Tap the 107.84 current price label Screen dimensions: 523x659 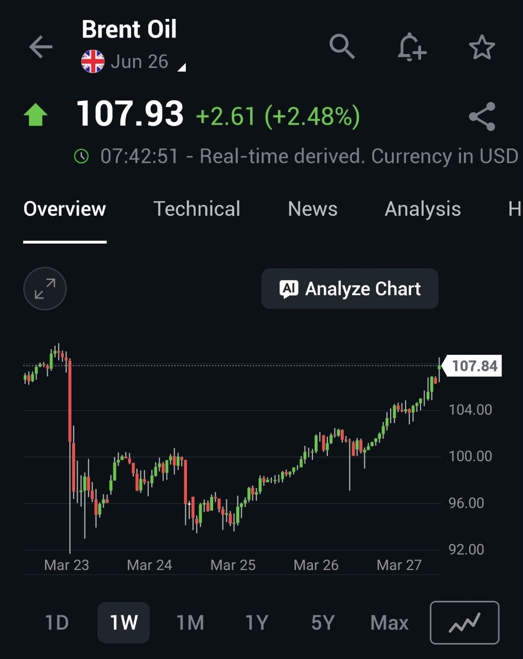[x=474, y=366]
